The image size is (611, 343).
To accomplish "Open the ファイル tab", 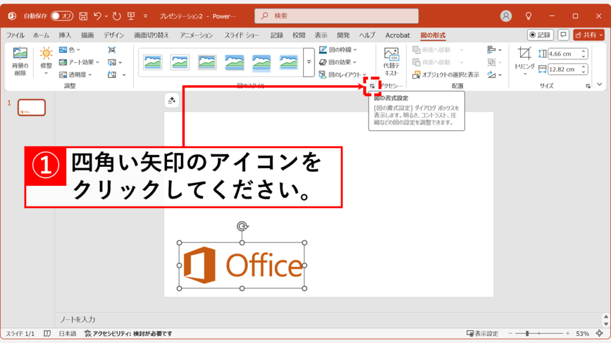I will coord(16,35).
